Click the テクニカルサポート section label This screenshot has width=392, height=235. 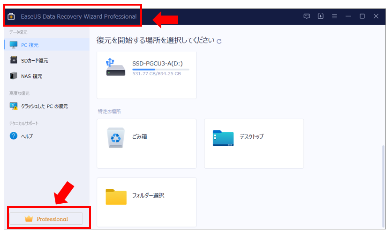pyautogui.click(x=24, y=123)
